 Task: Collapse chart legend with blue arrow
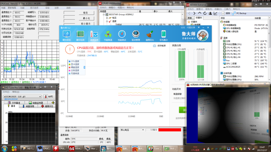84,67
